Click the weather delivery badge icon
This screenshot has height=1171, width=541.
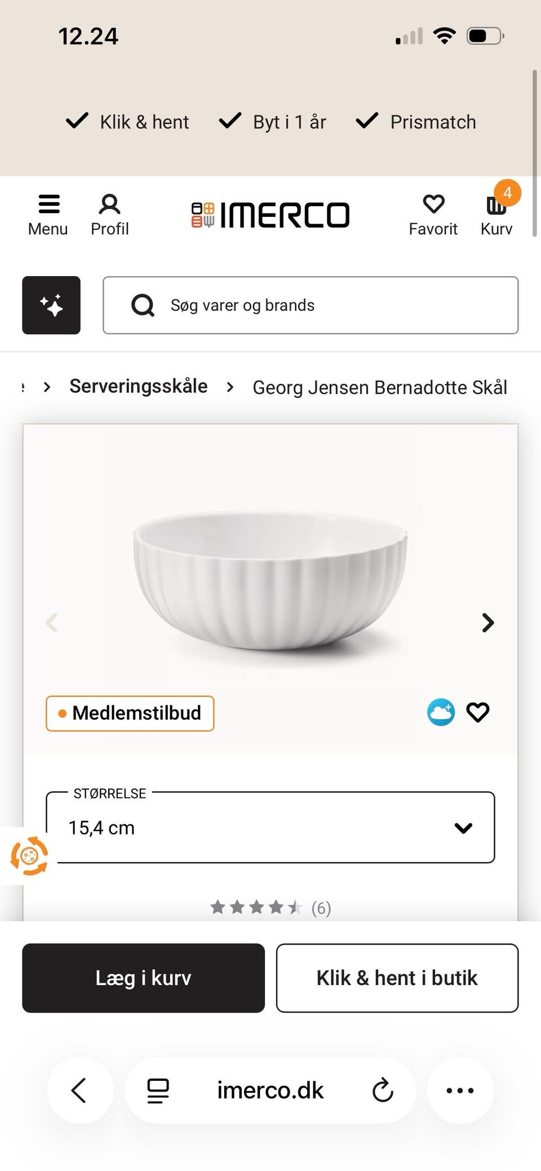[x=441, y=712]
